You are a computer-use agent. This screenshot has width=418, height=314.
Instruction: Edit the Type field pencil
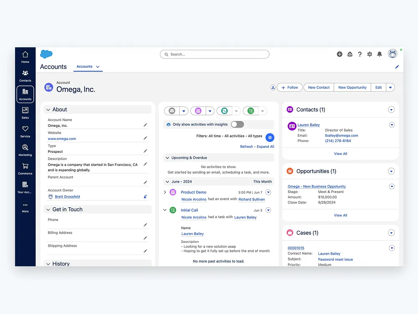point(145,151)
